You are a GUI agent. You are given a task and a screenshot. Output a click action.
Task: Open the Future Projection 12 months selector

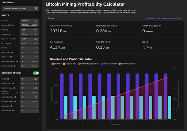tap(20, 8)
